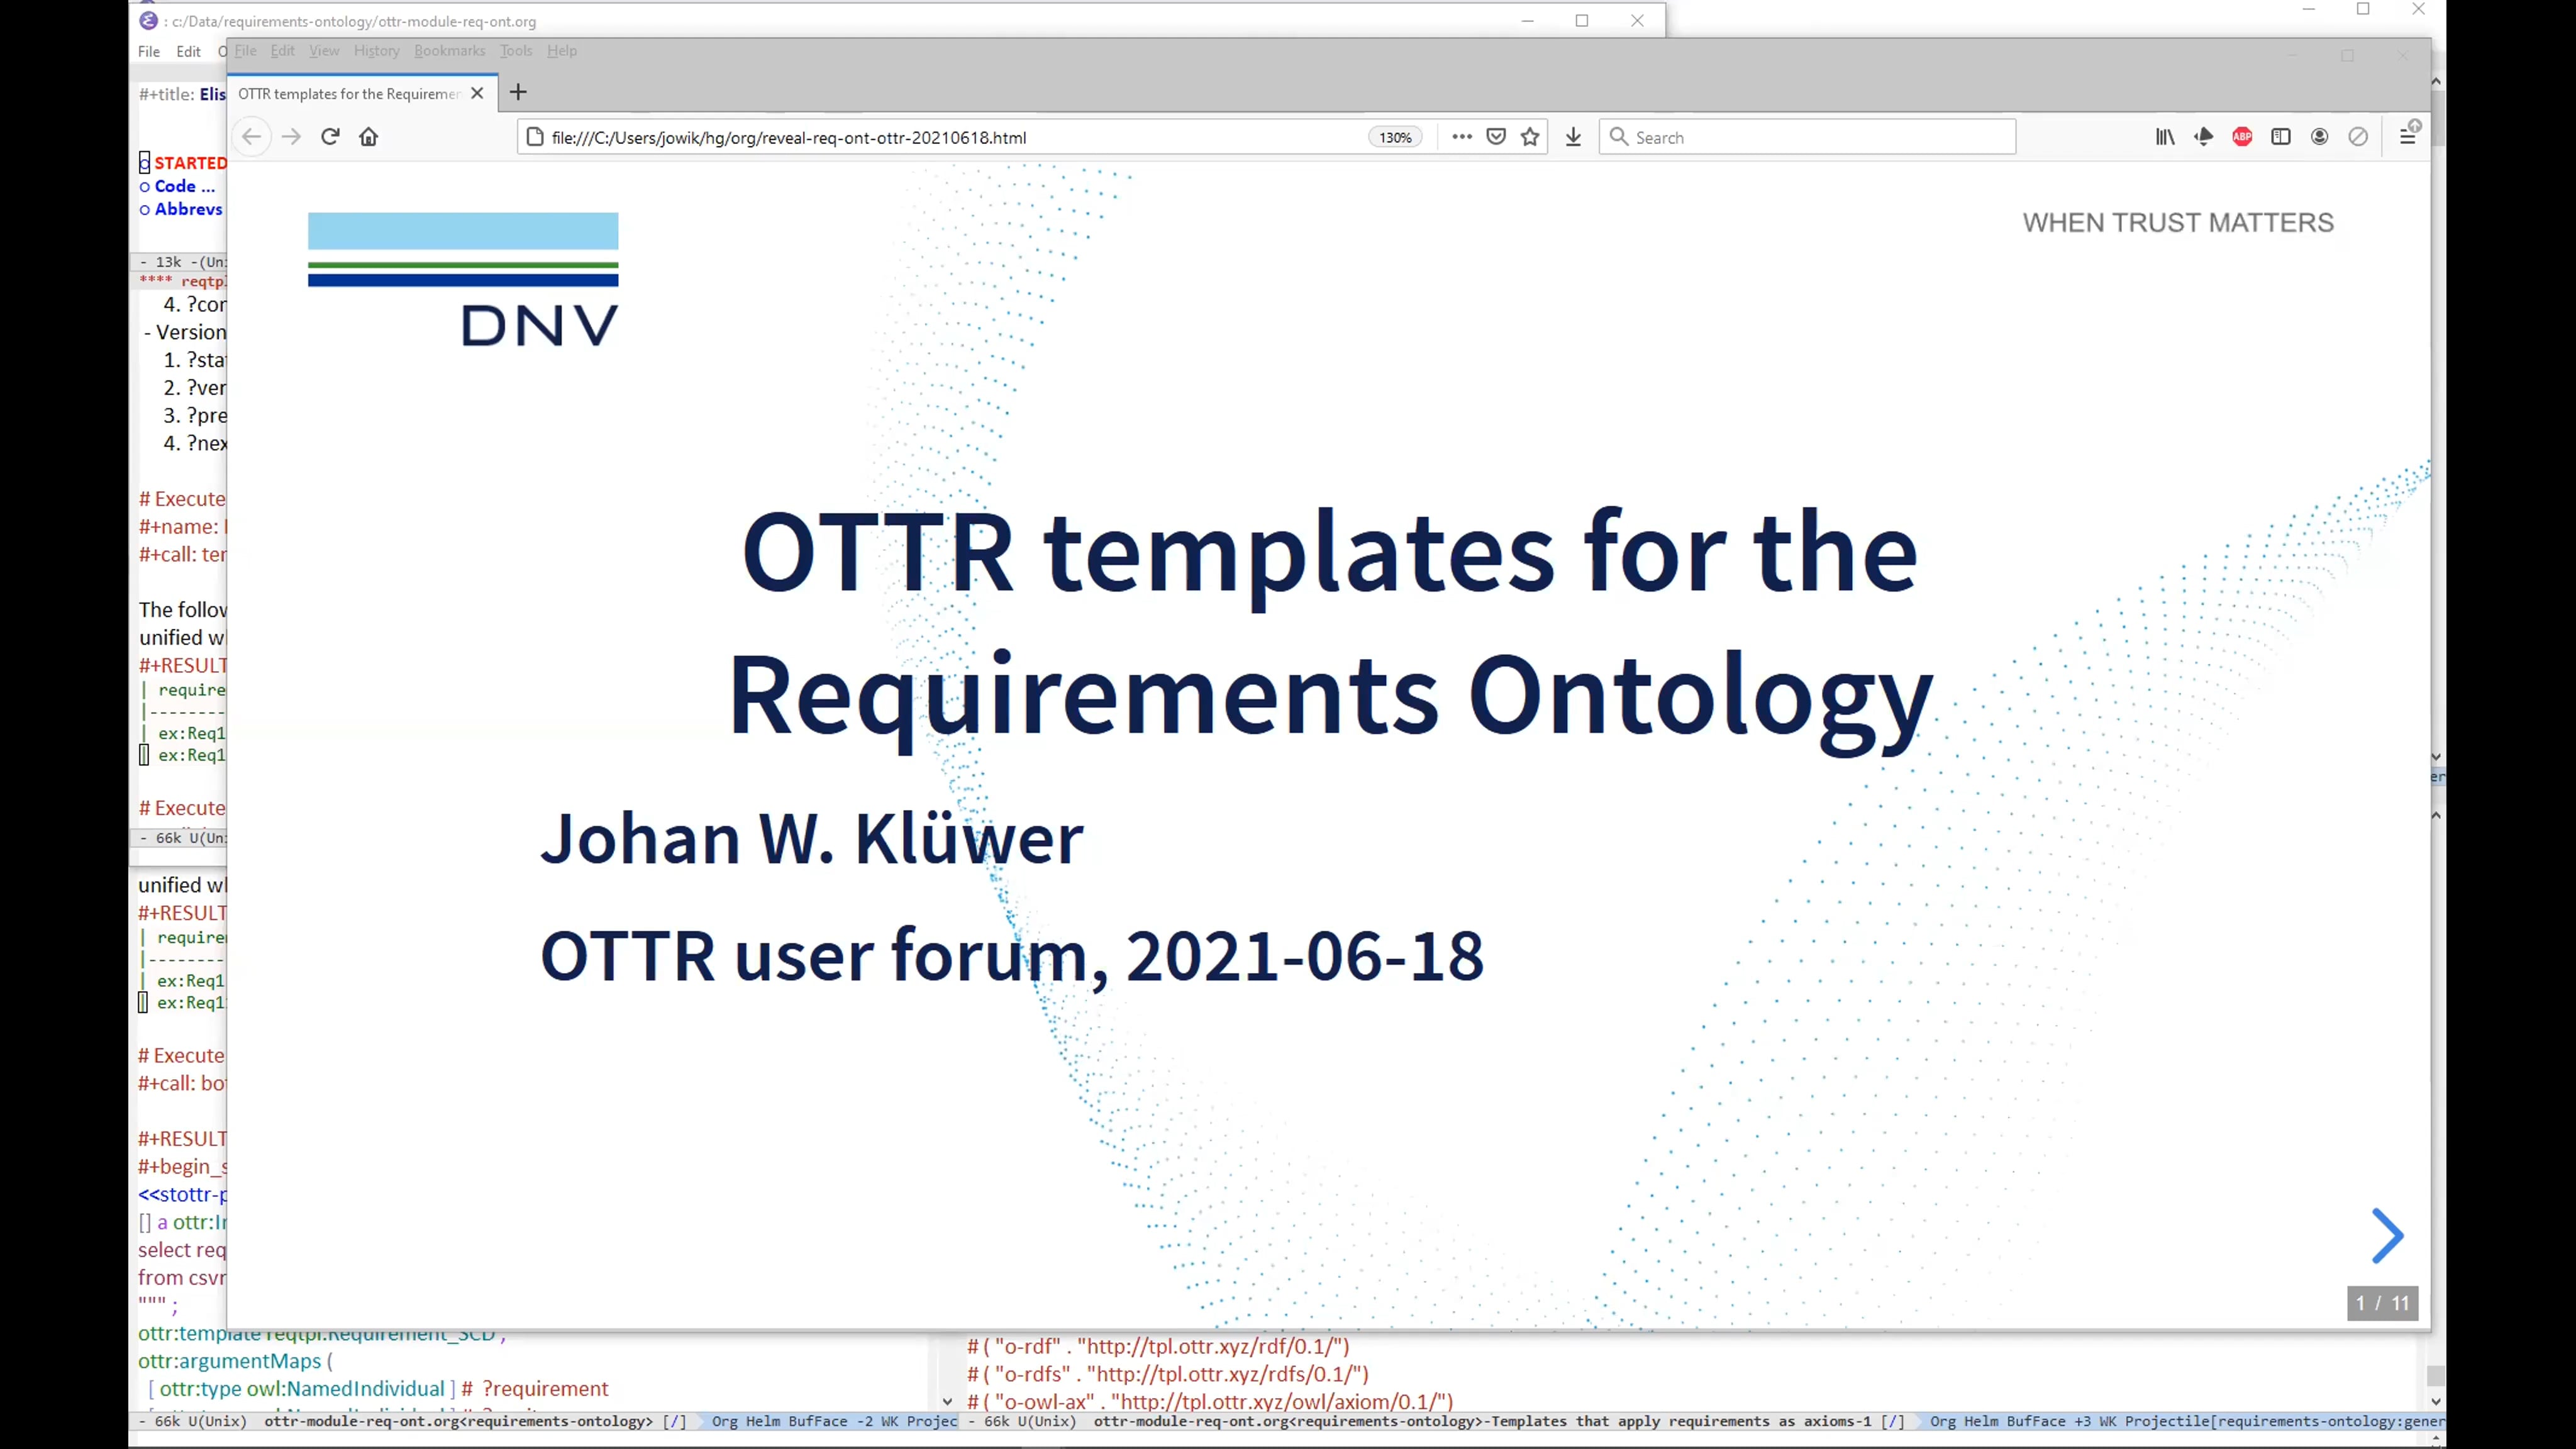
Task: Open the sidebar panel icon
Action: [2281, 137]
